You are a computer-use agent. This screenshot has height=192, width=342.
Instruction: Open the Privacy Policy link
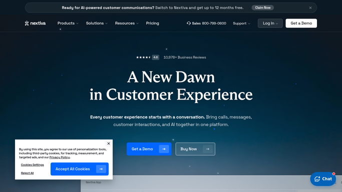[60, 157]
